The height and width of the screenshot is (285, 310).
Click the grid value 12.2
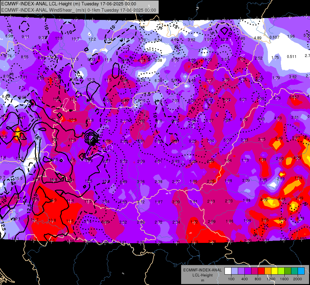(92, 39)
